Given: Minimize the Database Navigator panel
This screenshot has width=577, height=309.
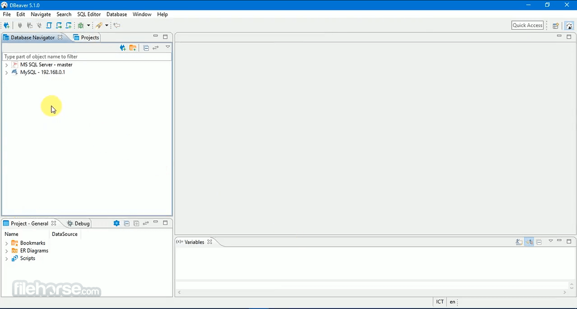Looking at the screenshot, I should coord(156,36).
